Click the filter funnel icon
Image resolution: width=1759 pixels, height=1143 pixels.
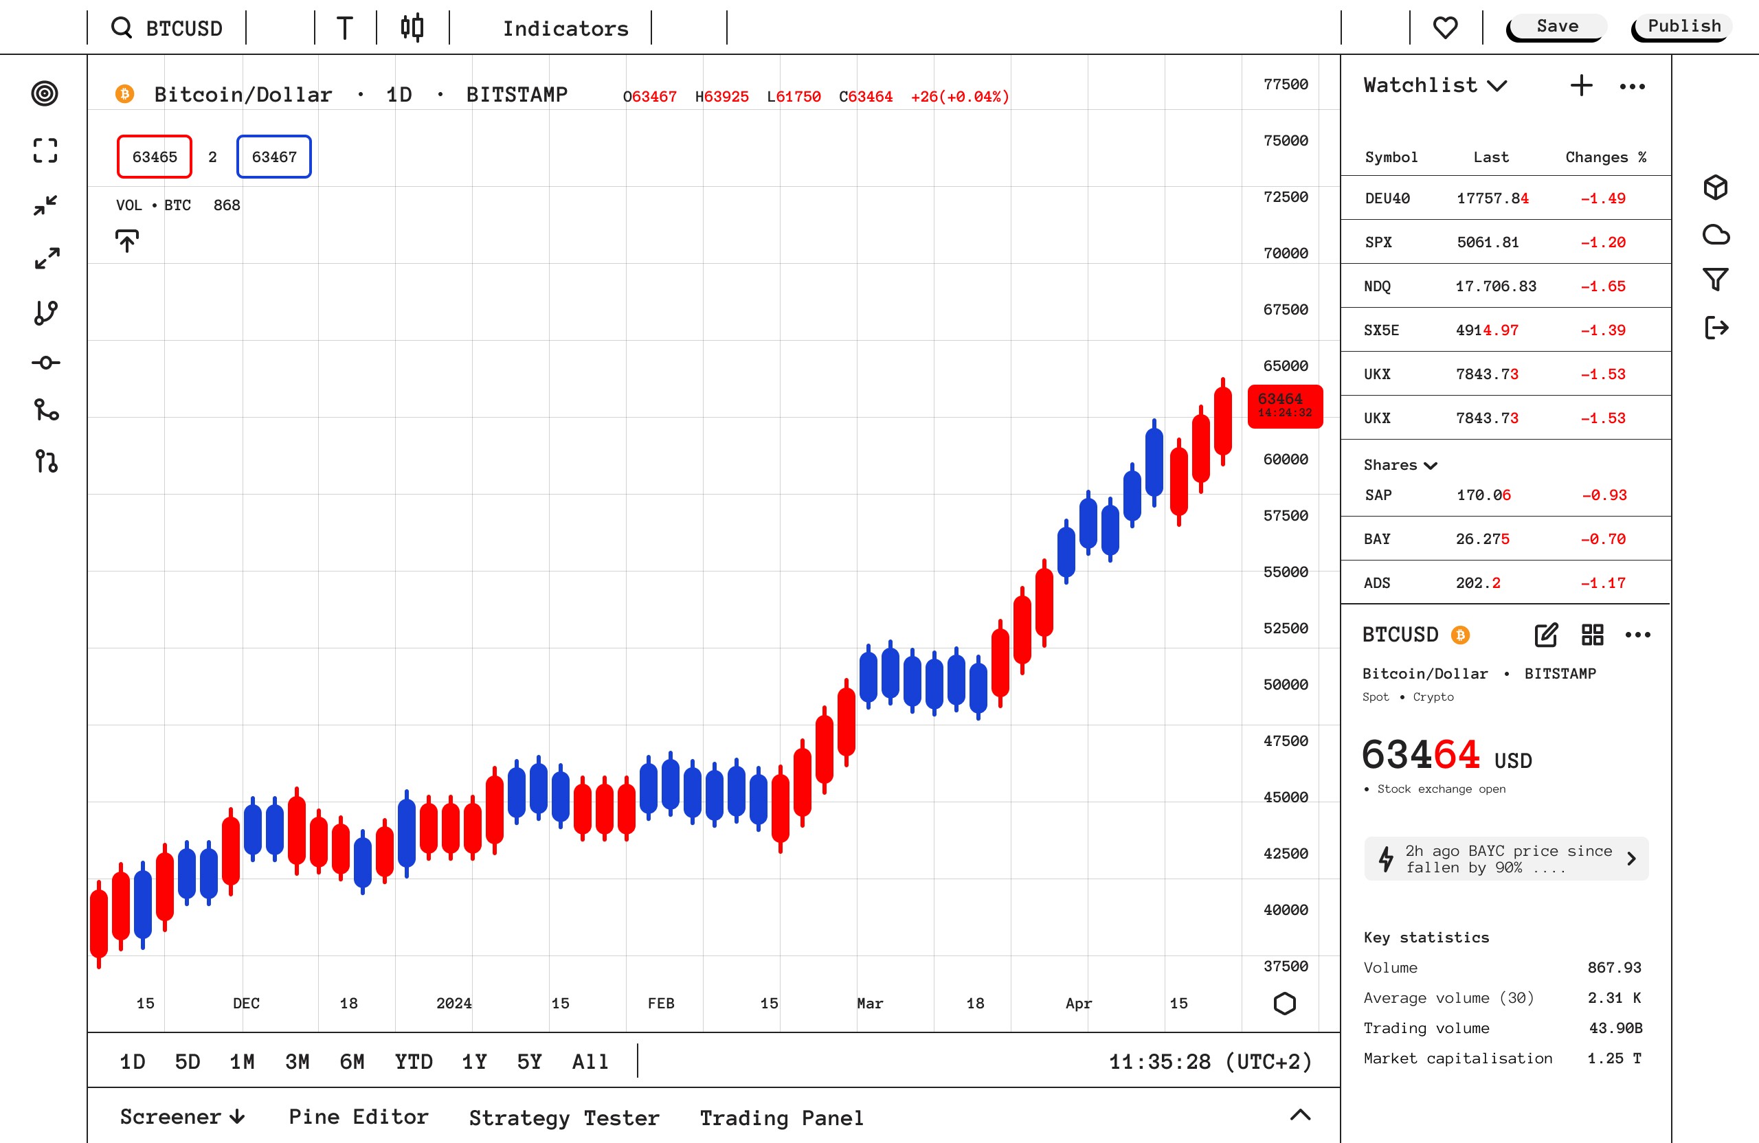tap(1716, 280)
